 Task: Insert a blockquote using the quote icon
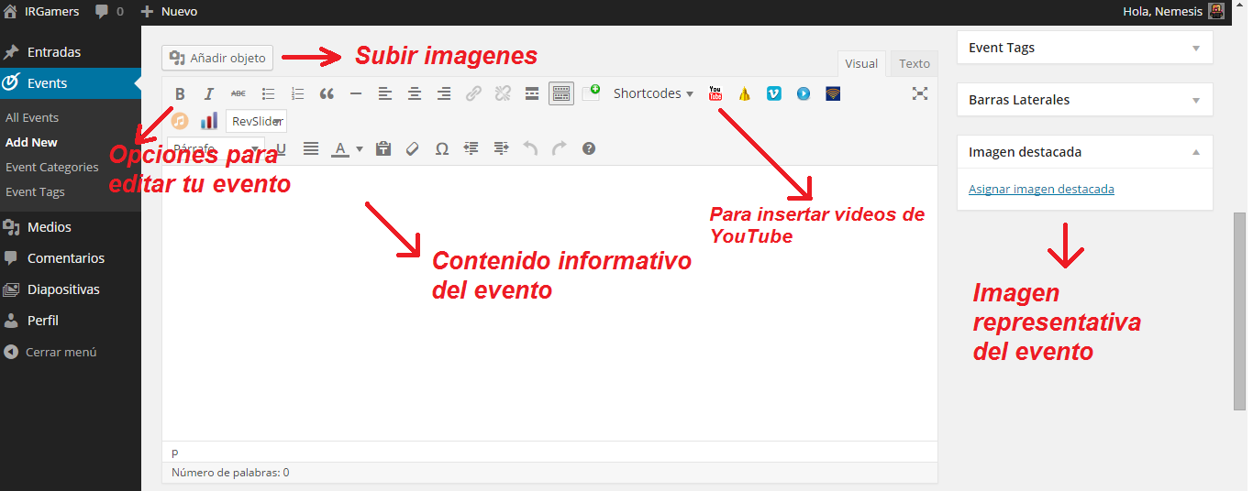tap(327, 93)
